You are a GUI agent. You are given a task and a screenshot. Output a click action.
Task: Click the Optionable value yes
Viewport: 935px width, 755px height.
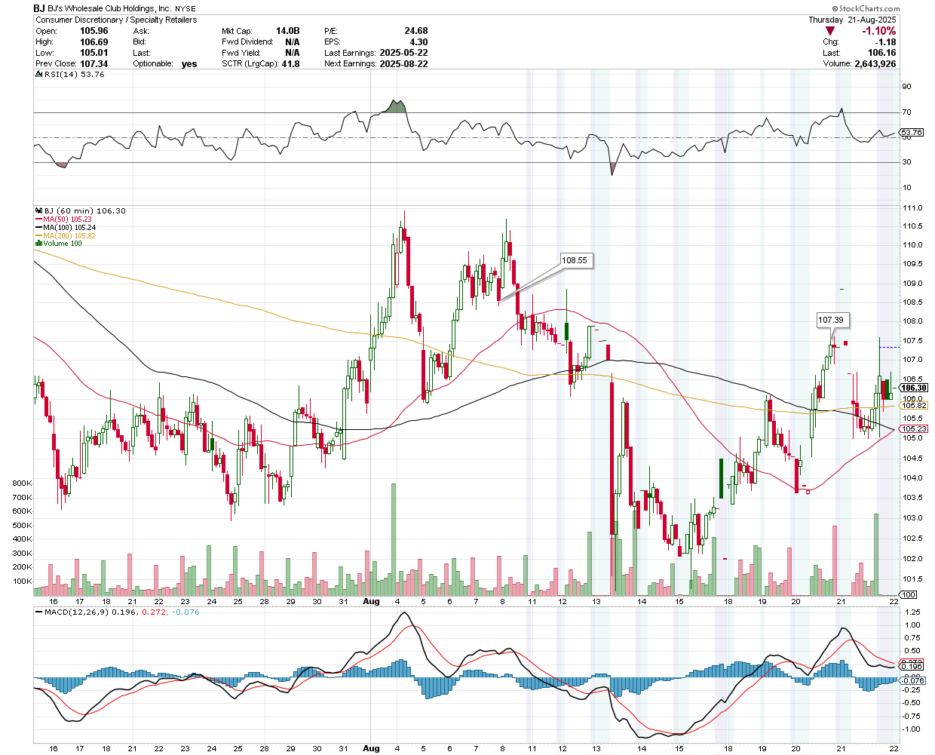[x=189, y=64]
